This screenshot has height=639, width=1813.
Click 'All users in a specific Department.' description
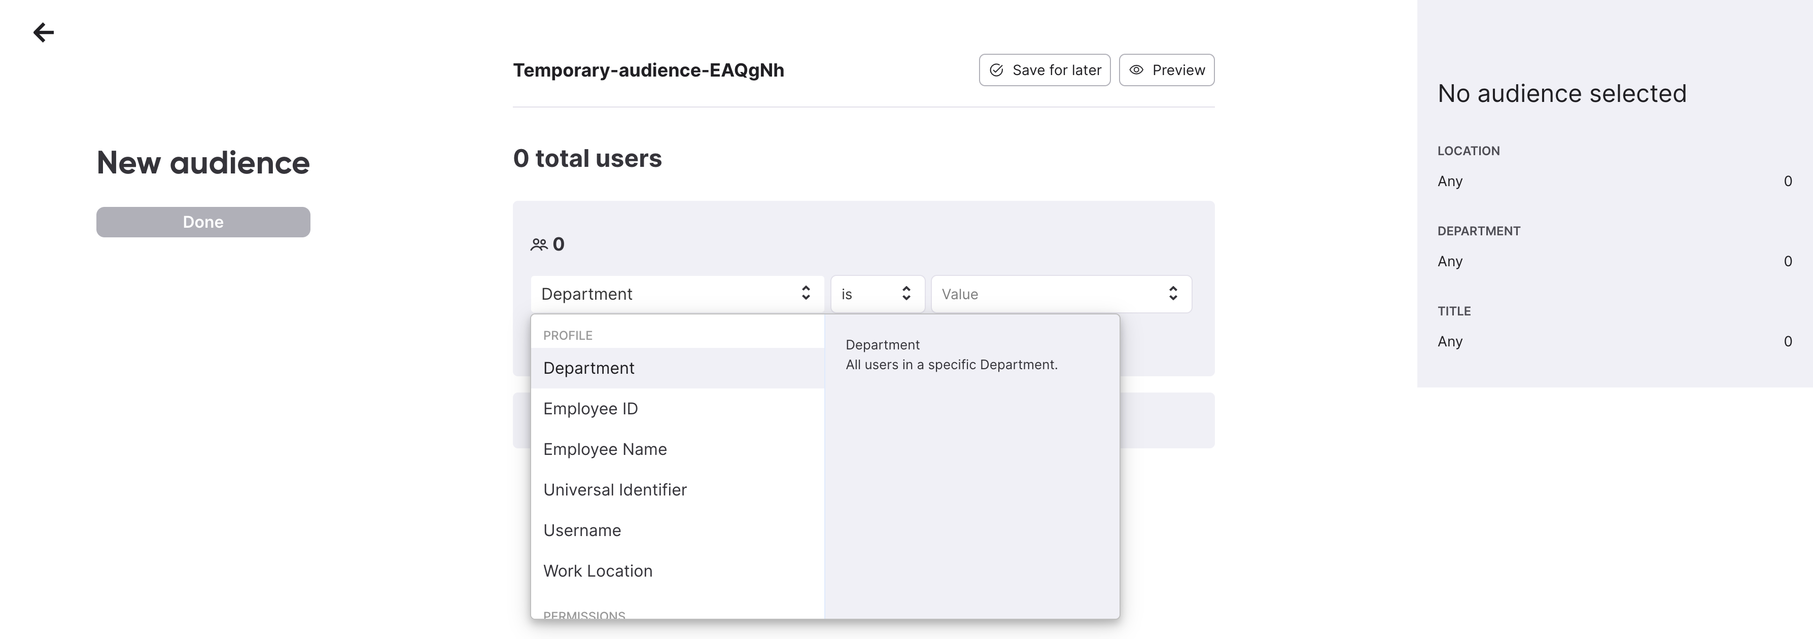point(952,365)
